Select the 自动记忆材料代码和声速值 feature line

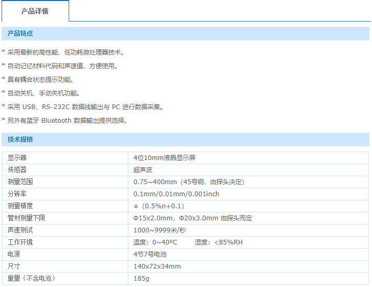click(62, 66)
